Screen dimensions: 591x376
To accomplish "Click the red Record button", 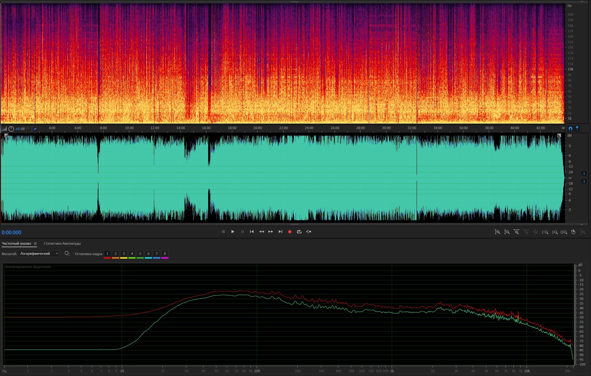I will coord(290,232).
